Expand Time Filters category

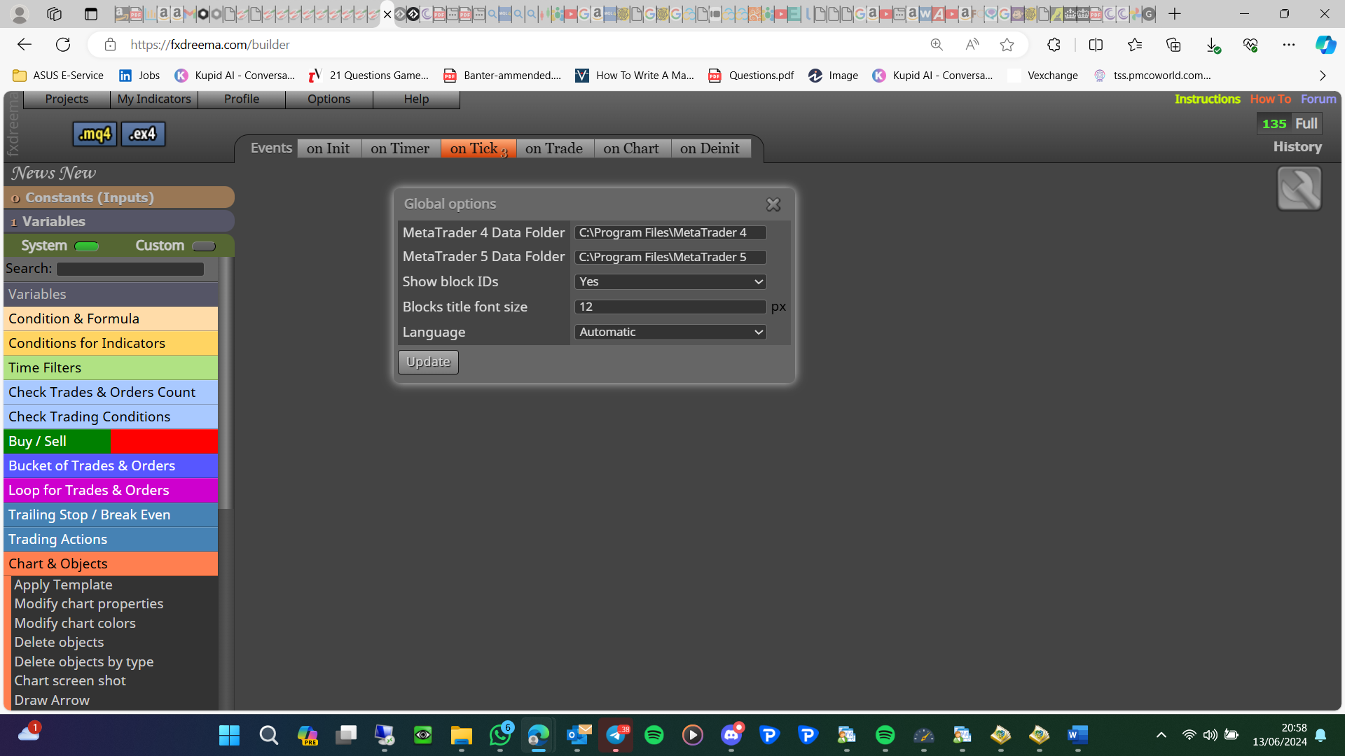111,367
